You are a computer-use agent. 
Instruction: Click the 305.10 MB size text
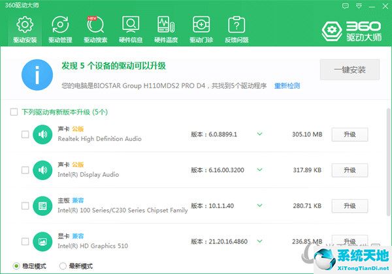click(x=307, y=134)
